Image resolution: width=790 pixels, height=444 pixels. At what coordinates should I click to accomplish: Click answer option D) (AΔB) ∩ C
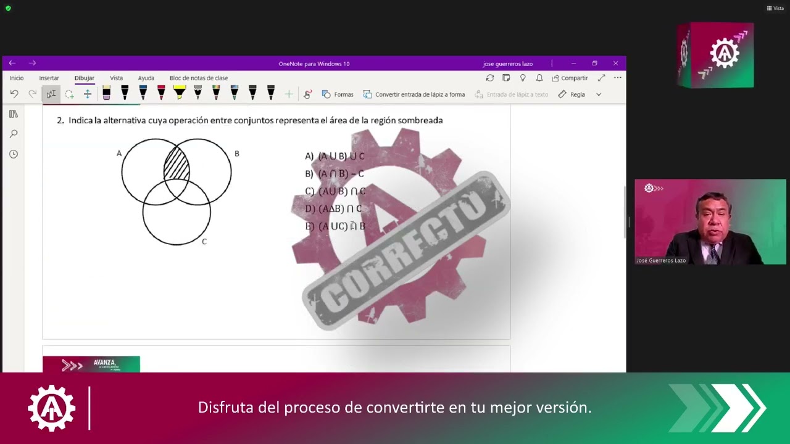tap(333, 208)
